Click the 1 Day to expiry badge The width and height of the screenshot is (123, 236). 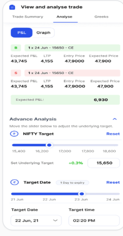72,183
